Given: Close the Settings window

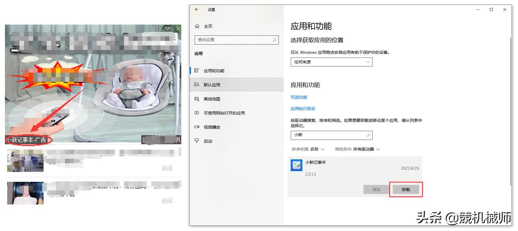Looking at the screenshot, I should (x=505, y=9).
